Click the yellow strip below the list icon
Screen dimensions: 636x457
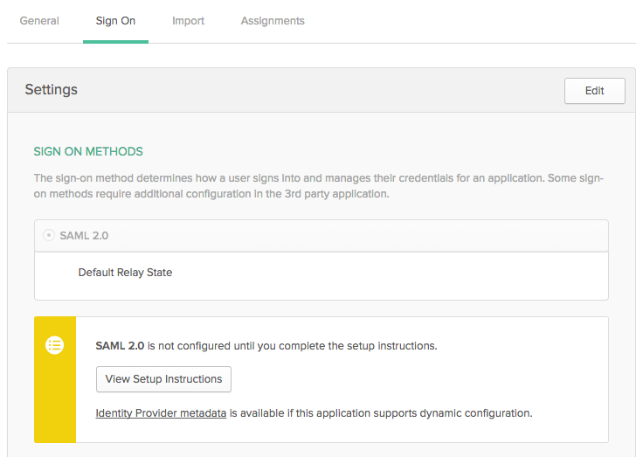coord(55,402)
